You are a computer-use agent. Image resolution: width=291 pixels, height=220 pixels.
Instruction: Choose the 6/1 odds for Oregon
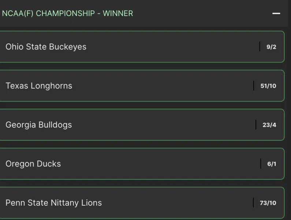click(272, 164)
